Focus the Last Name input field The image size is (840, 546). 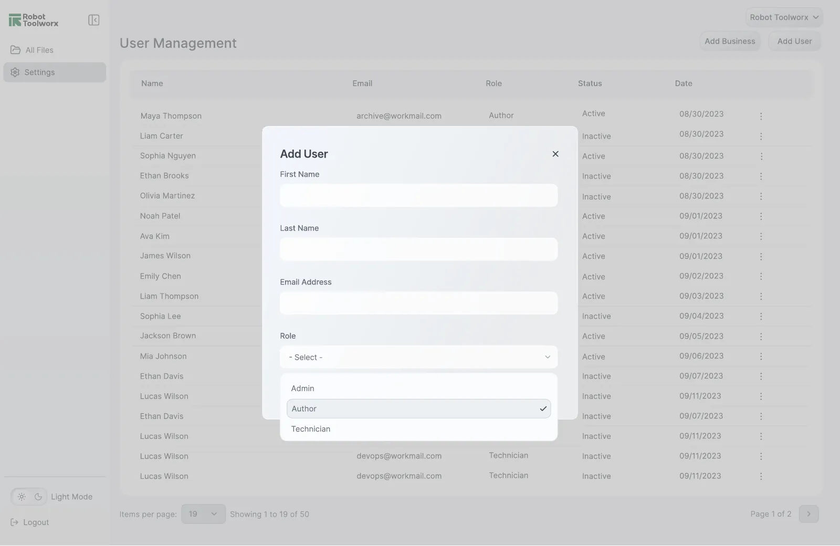(x=418, y=249)
